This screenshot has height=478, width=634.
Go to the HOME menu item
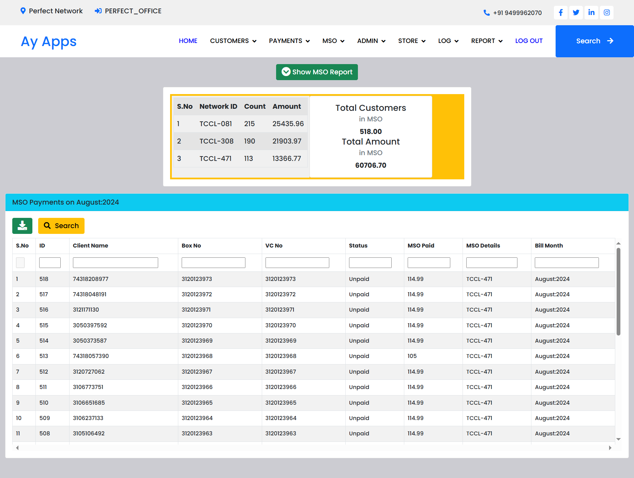pos(188,41)
